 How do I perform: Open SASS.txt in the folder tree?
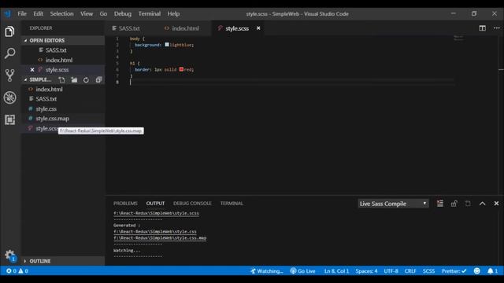click(x=46, y=99)
